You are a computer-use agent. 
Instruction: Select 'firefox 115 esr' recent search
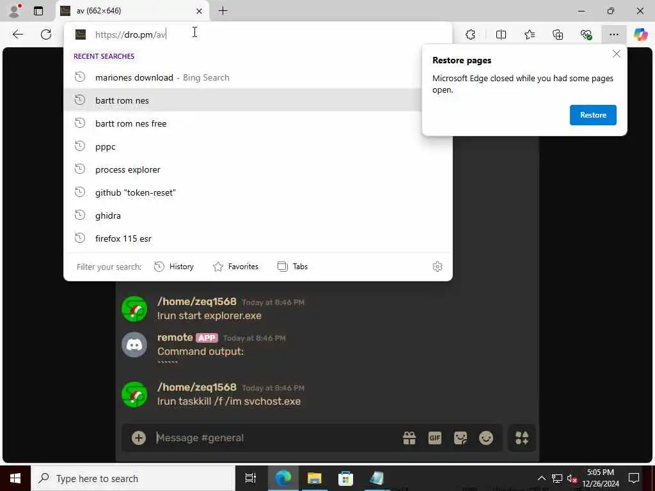[258, 238]
